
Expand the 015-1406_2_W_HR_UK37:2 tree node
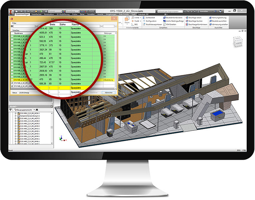pos(16,118)
